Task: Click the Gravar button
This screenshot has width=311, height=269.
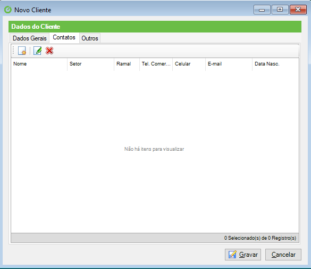Action: [x=243, y=255]
